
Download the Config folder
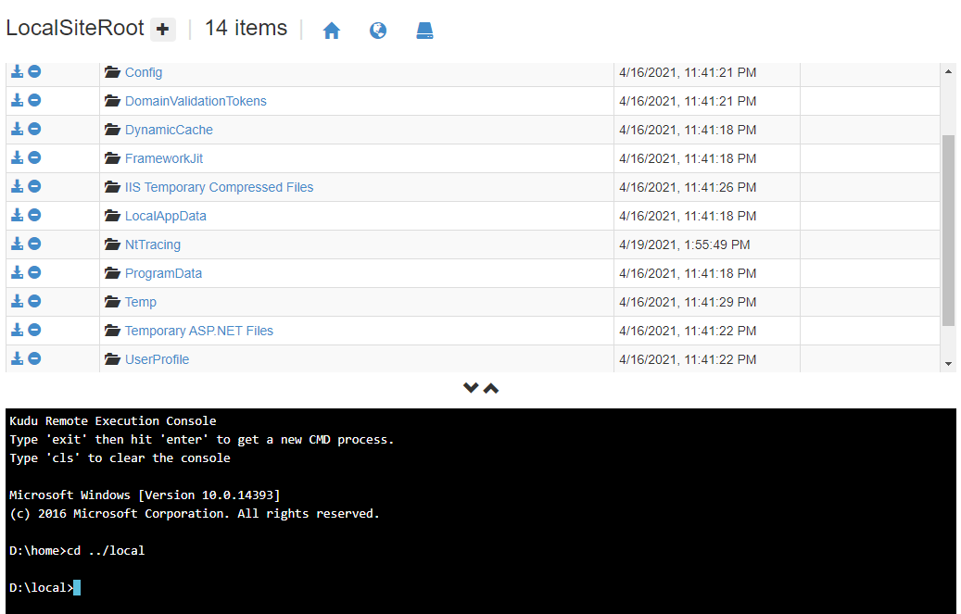(17, 71)
